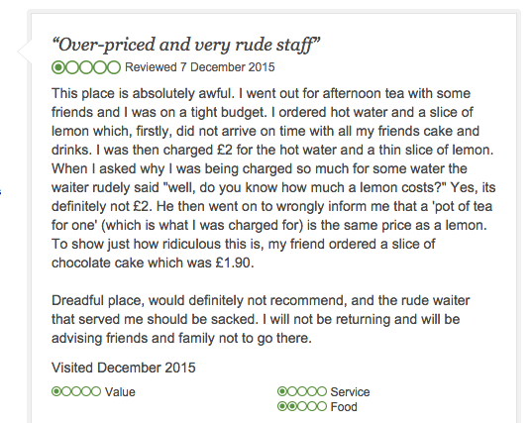Click the second empty overall rating bubble
Screen dimensions: 531x423
pyautogui.click(x=72, y=67)
